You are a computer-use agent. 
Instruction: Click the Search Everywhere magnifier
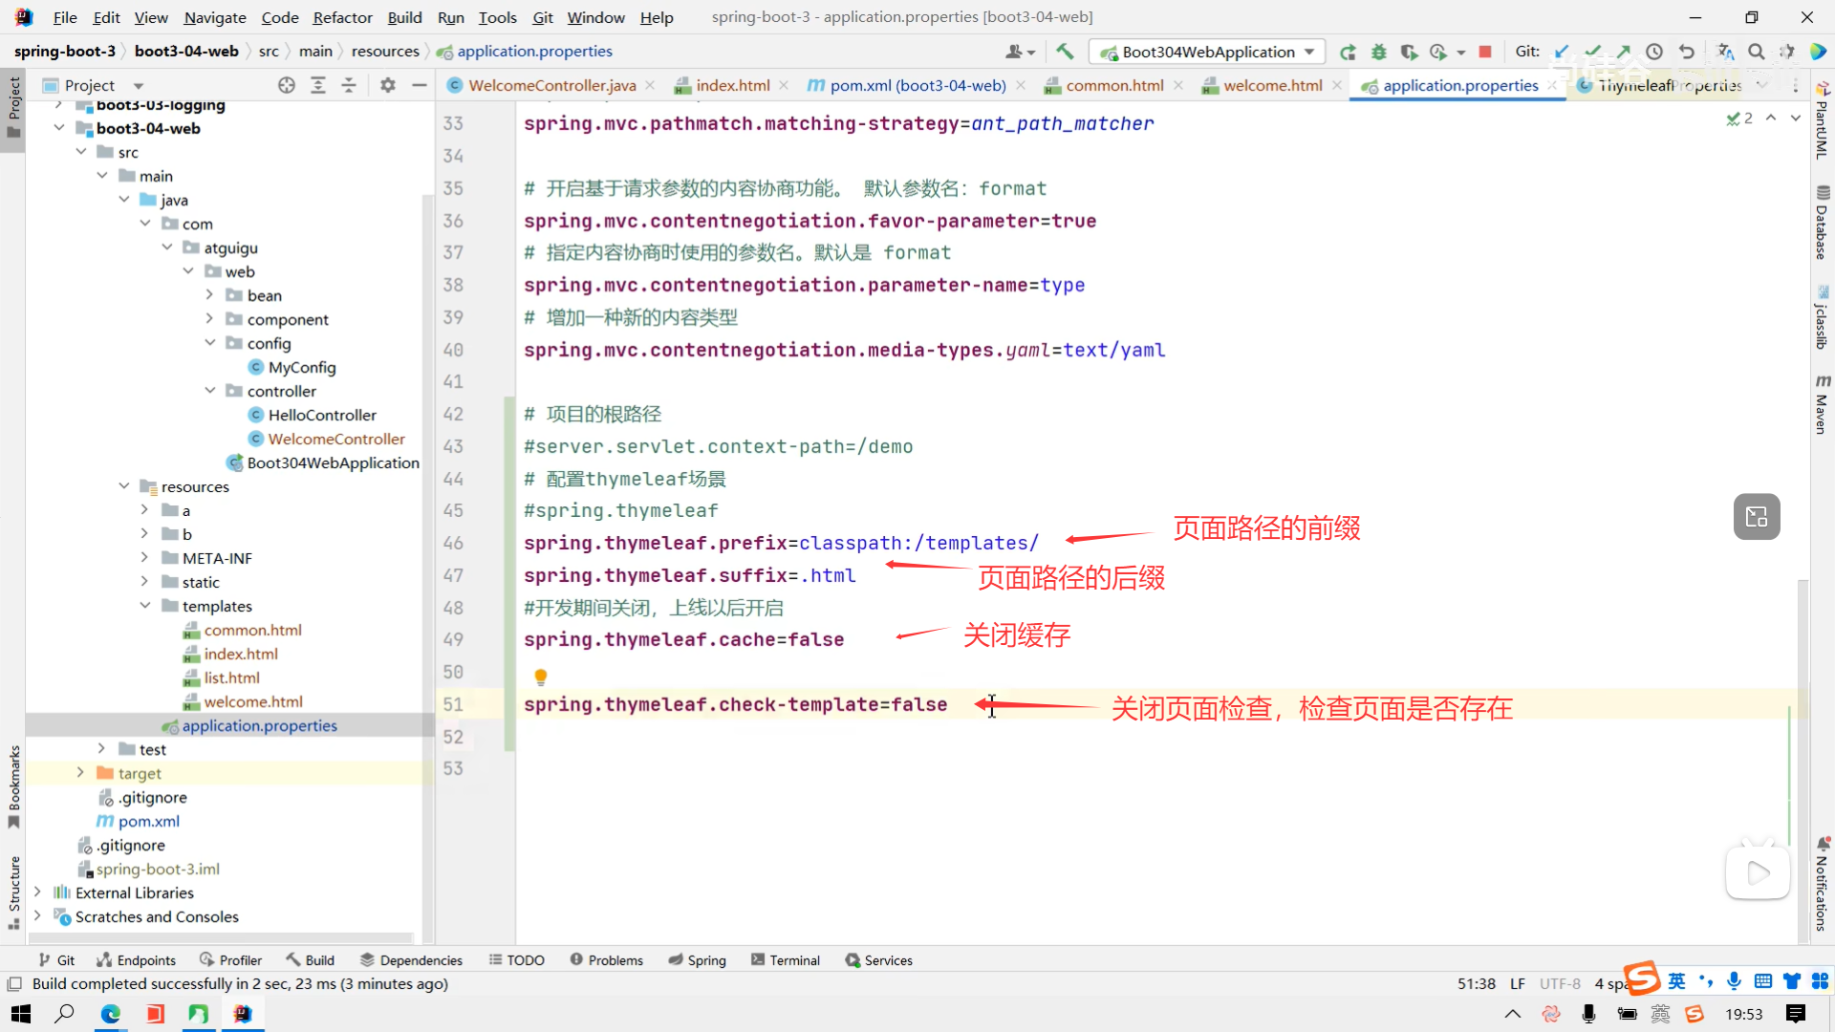1757,52
